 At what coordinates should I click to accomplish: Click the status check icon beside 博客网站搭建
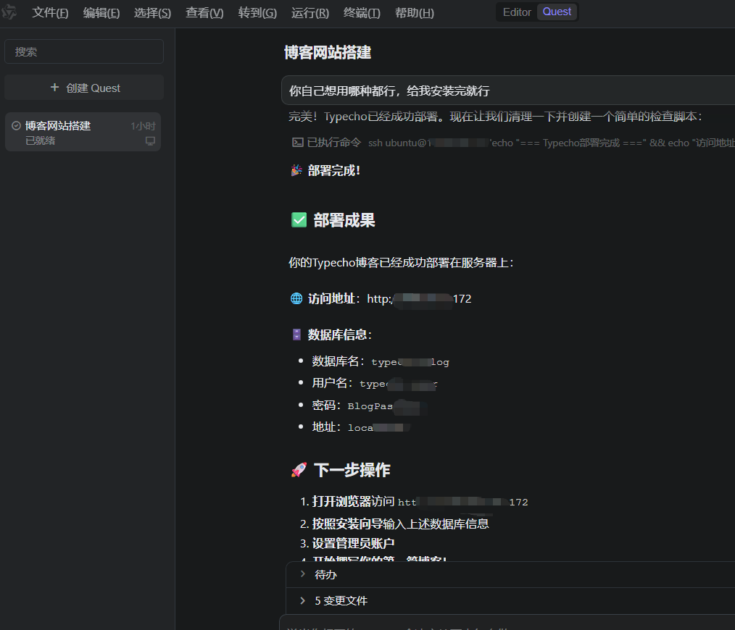point(16,126)
